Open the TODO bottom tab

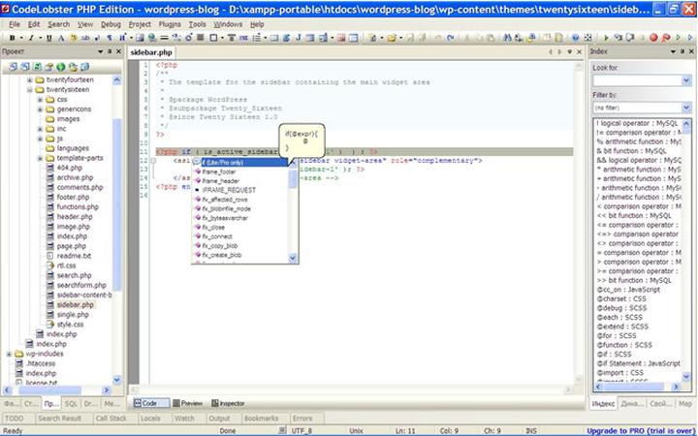(x=14, y=419)
